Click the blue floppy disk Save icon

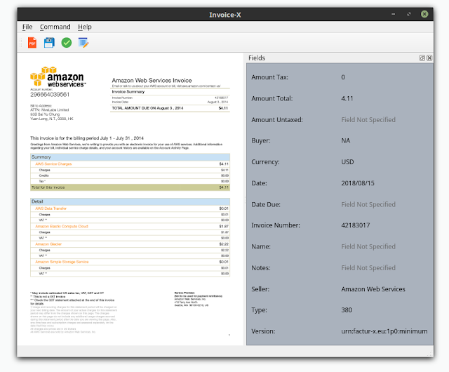tap(49, 43)
